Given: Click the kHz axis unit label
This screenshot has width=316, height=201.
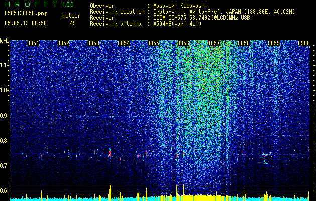Looking at the screenshot, I should (x=5, y=41).
